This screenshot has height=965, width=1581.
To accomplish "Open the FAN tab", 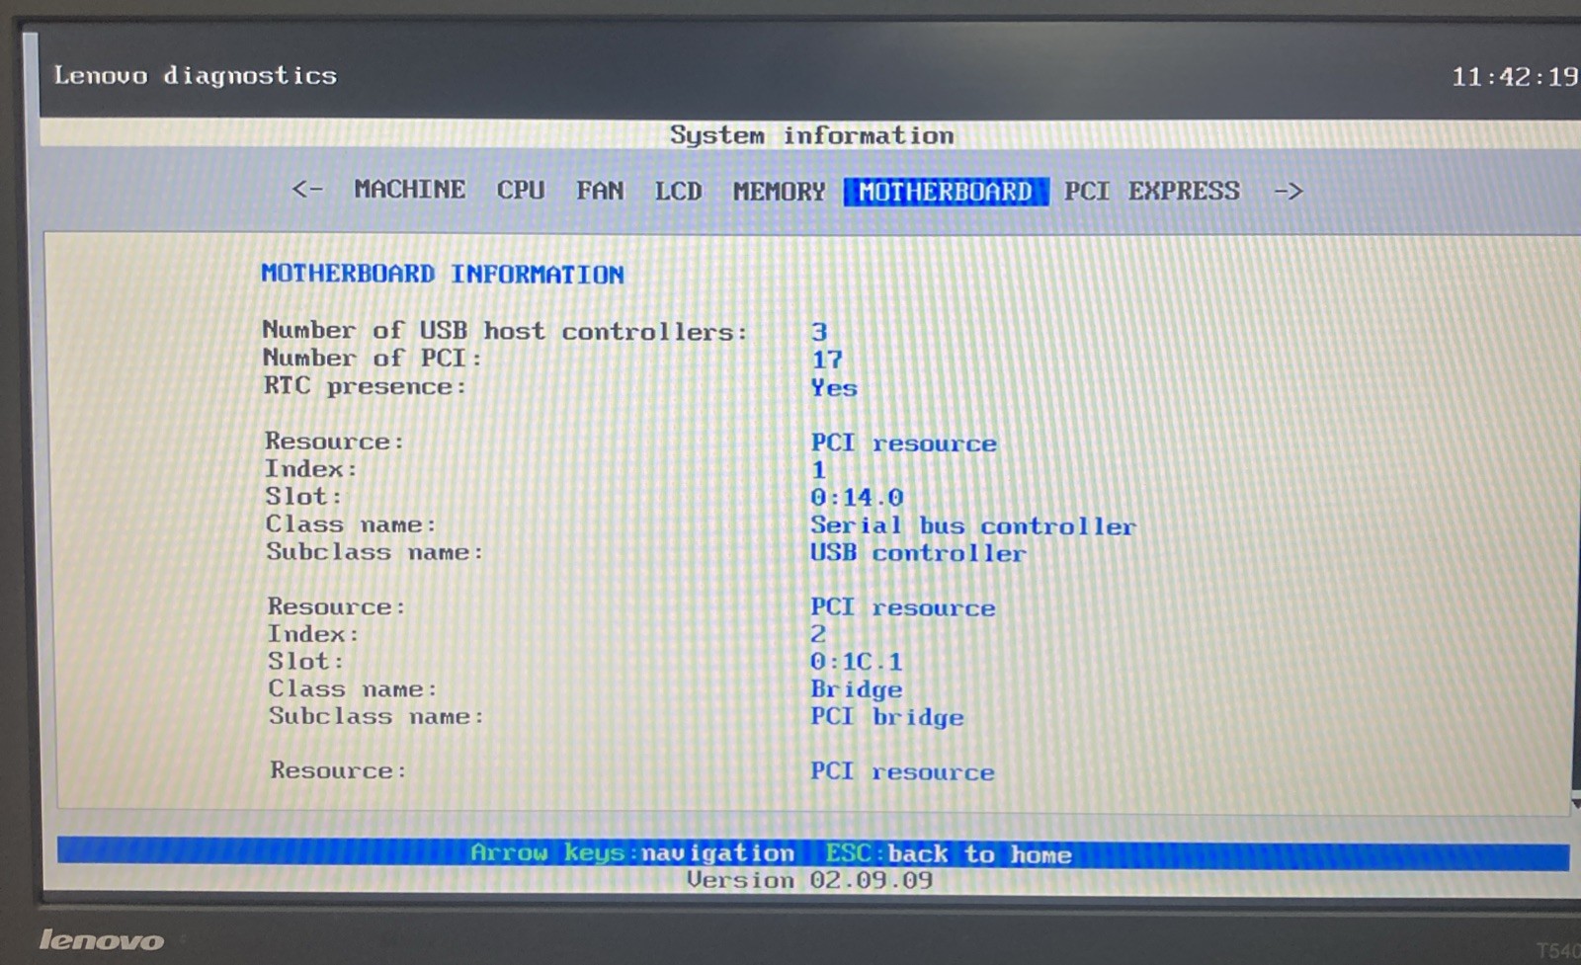I will [600, 190].
